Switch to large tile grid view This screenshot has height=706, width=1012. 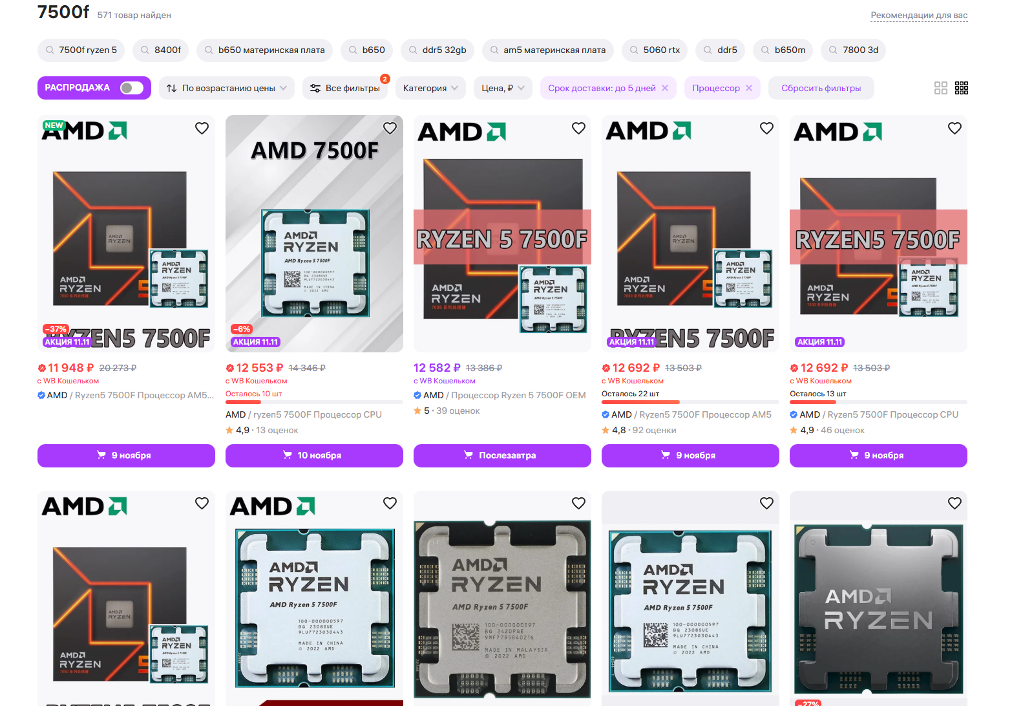pyautogui.click(x=941, y=88)
